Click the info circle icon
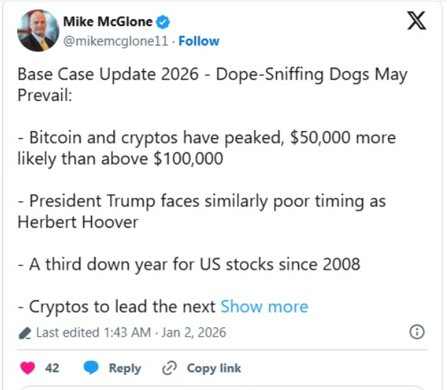 click(x=417, y=332)
